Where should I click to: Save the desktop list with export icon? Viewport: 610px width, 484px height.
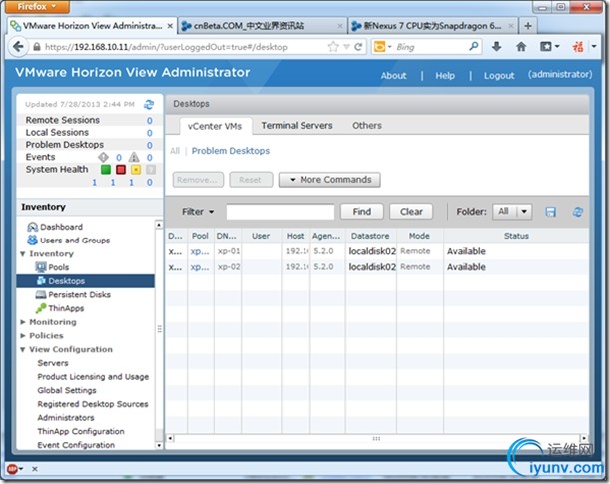click(x=550, y=212)
